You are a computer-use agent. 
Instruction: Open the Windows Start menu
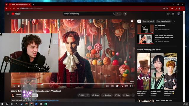[2, 104]
